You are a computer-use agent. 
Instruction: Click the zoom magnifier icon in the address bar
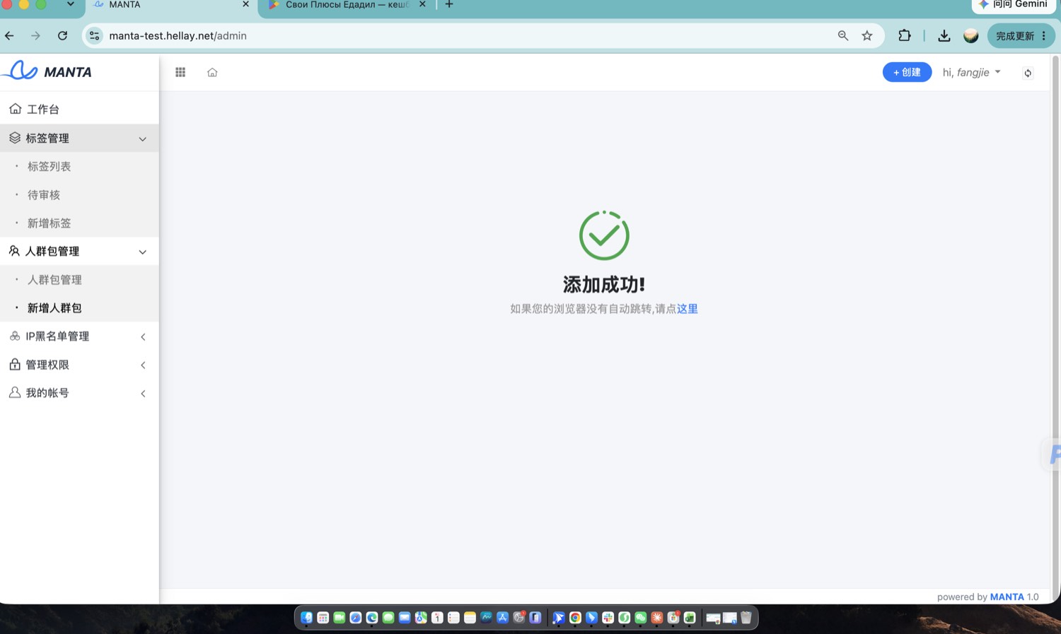[843, 35]
